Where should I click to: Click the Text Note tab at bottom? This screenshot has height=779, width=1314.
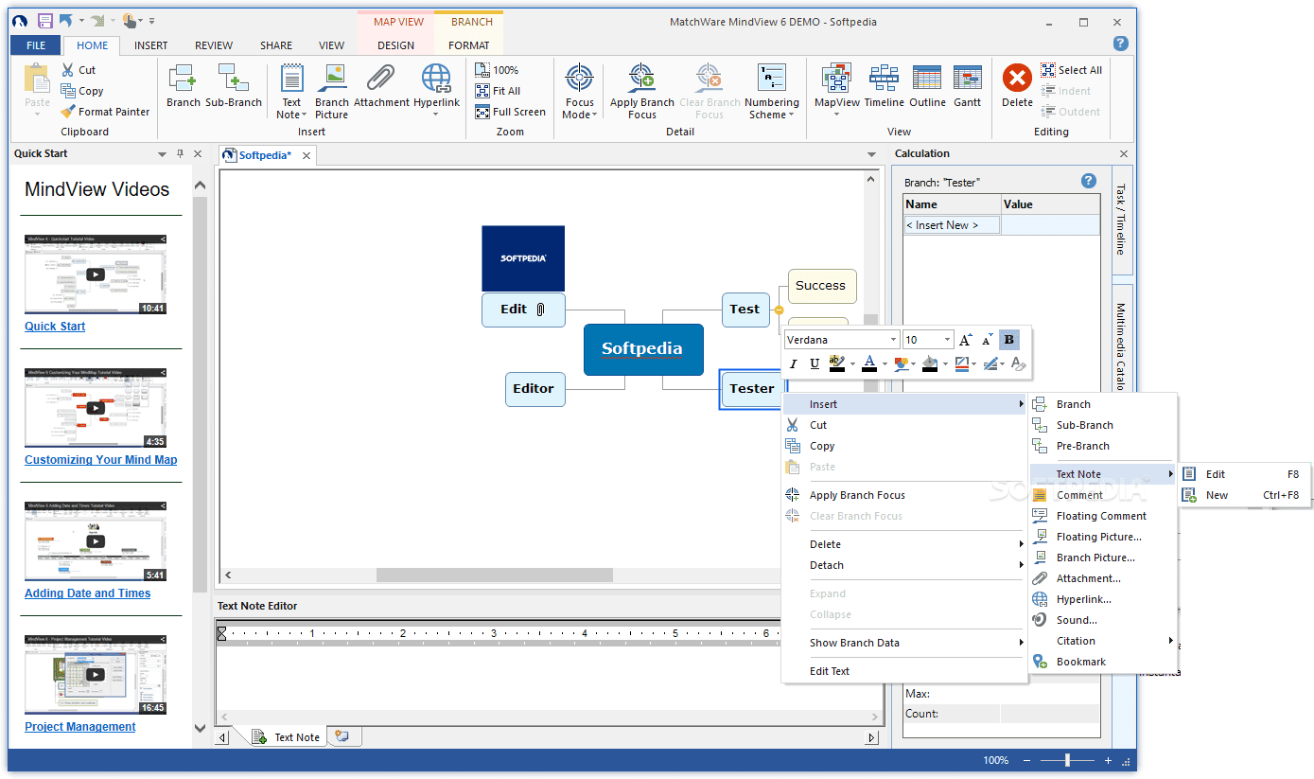287,737
